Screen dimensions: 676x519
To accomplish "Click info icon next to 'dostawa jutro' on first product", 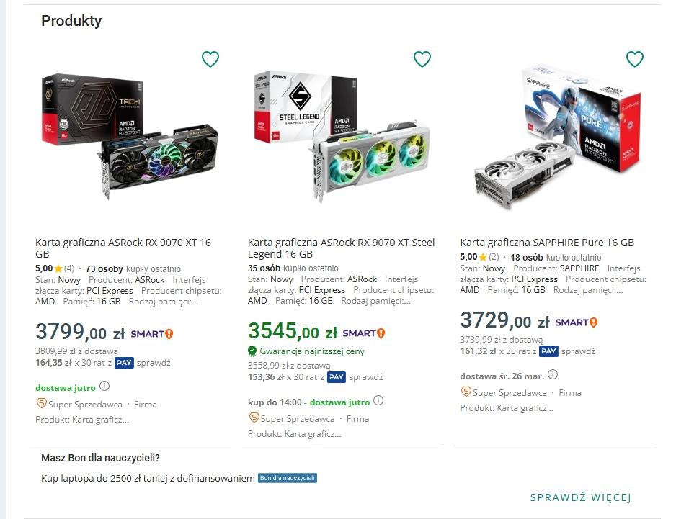I will point(104,387).
